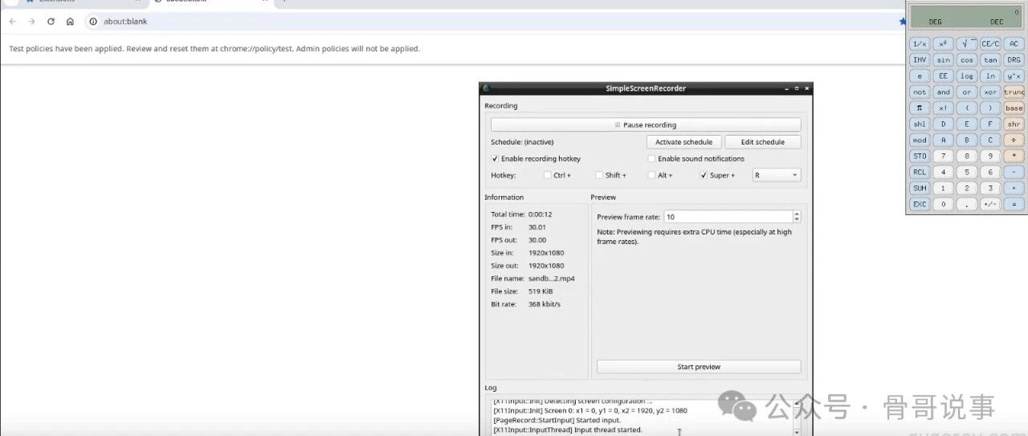Image resolution: width=1028 pixels, height=436 pixels.
Task: Click the AC key on calculator
Action: point(1014,43)
